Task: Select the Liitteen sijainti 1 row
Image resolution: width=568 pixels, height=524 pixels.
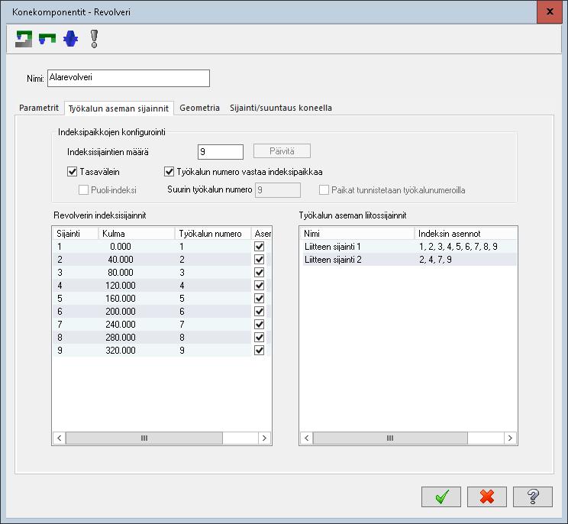Action: pos(409,247)
